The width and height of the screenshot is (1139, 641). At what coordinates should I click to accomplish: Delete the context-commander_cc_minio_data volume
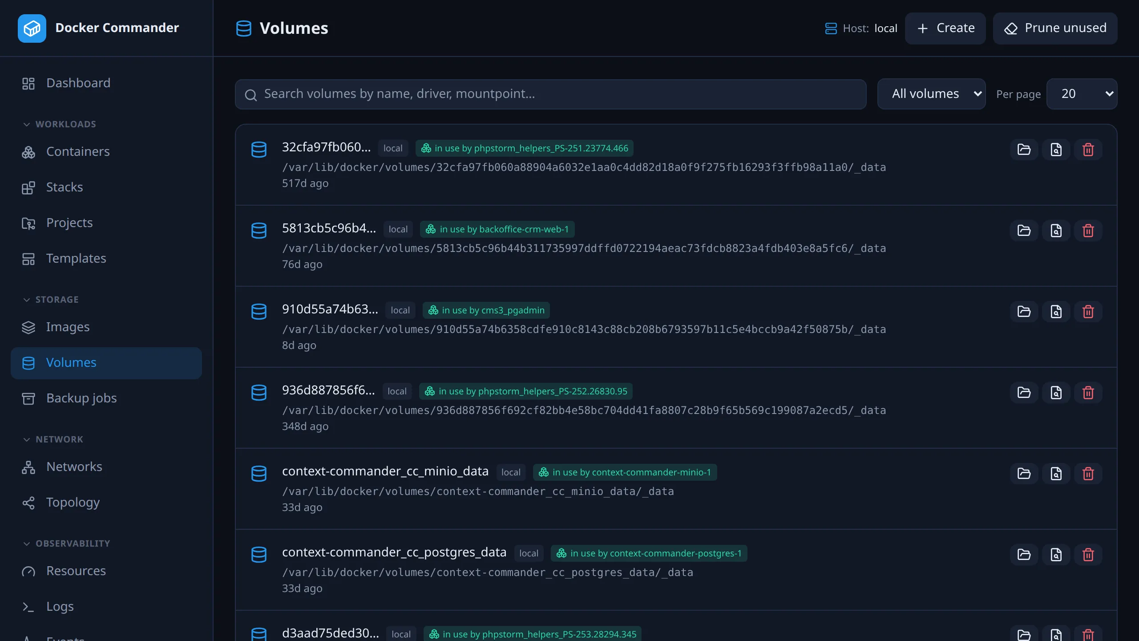click(x=1088, y=474)
